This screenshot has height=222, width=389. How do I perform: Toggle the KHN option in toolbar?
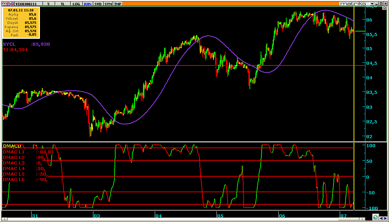88,3
